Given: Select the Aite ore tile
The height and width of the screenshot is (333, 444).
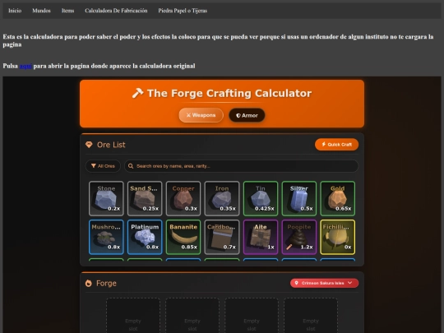Looking at the screenshot, I should click(261, 237).
